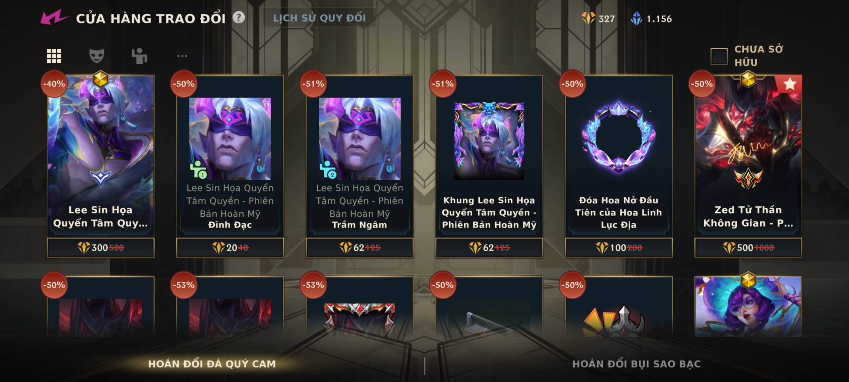Image resolution: width=849 pixels, height=382 pixels.
Task: Tap the orange gem currency icon
Action: point(588,18)
